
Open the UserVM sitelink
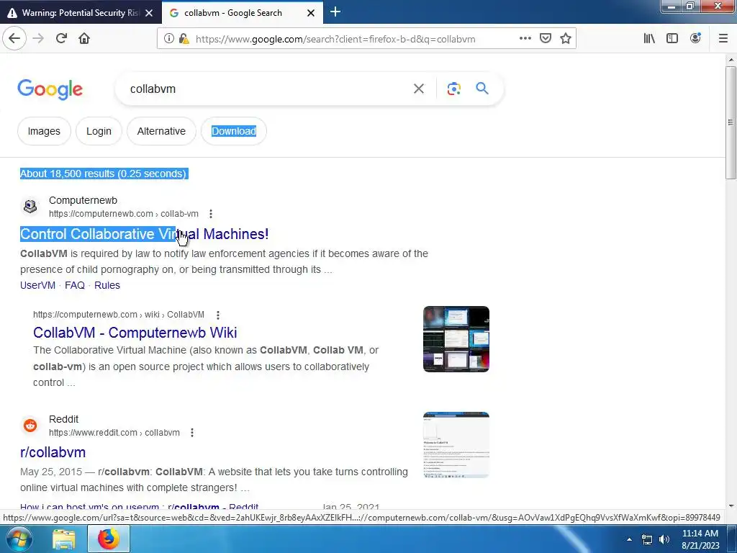[37, 285]
